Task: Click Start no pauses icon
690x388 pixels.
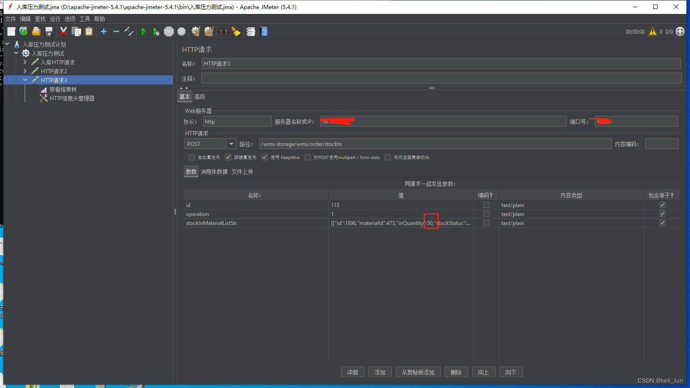Action: click(156, 31)
